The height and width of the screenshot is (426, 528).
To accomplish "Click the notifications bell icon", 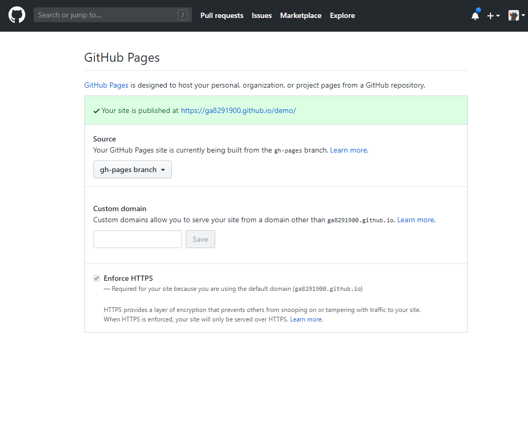I will tap(475, 15).
